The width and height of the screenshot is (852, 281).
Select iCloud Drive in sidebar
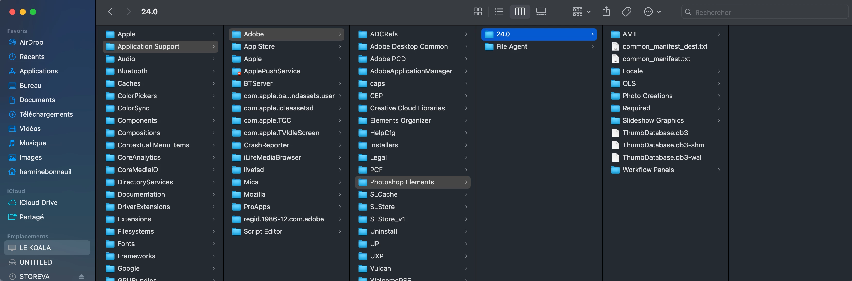click(x=38, y=202)
